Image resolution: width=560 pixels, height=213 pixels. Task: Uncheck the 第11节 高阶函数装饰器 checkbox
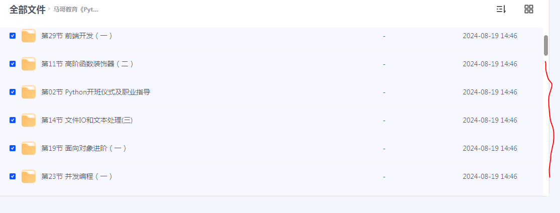coord(13,64)
